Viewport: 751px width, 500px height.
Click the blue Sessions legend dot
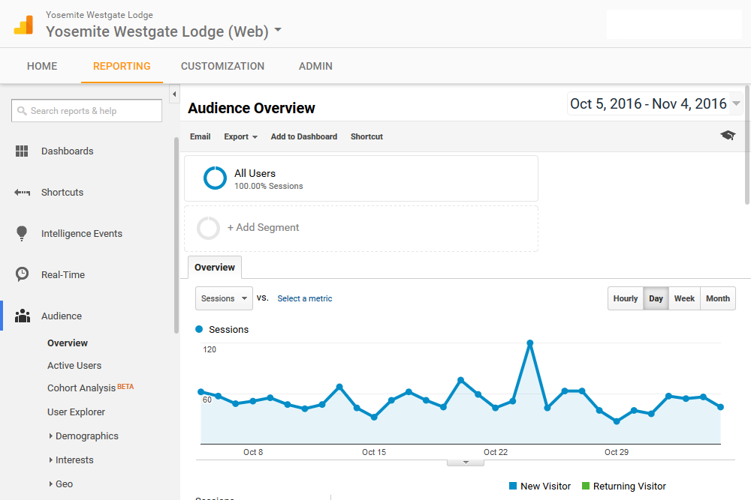[x=199, y=329]
